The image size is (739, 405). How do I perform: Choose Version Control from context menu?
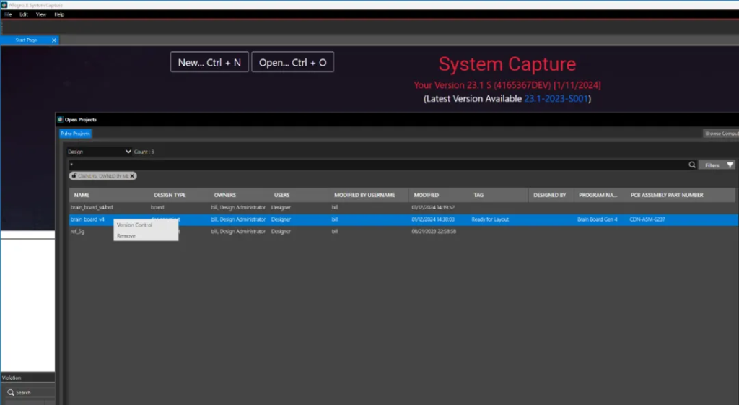pos(135,225)
